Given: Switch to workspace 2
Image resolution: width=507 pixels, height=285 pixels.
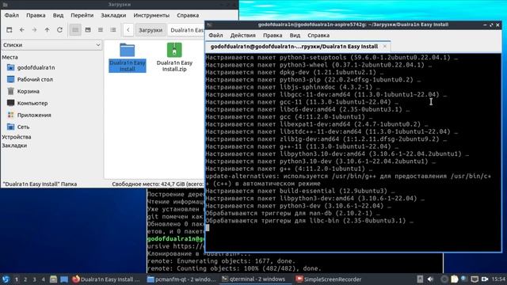Looking at the screenshot, I should [x=25, y=279].
